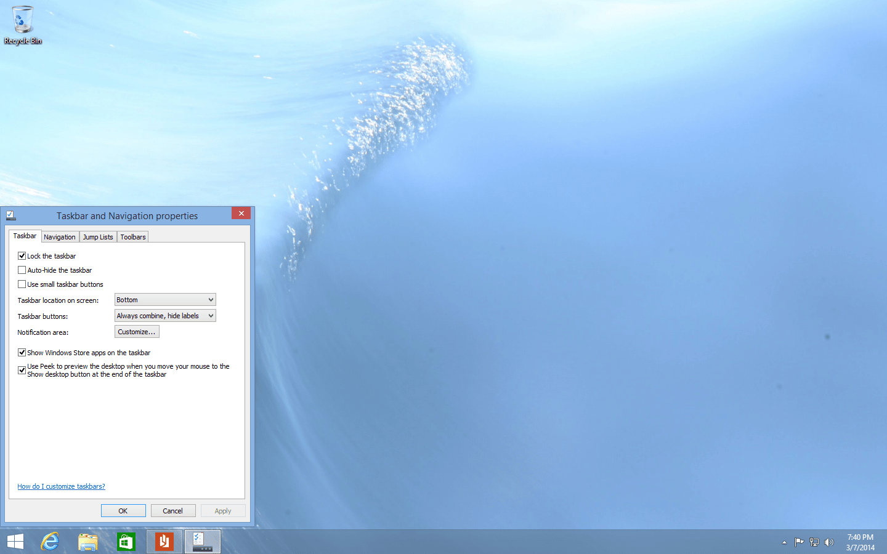887x554 pixels.
Task: Click the Notification area label
Action: tap(43, 332)
